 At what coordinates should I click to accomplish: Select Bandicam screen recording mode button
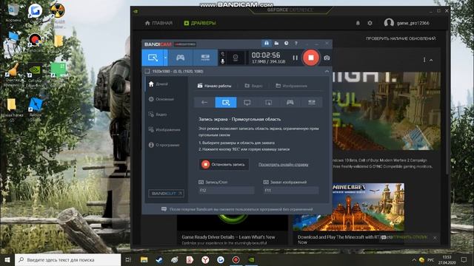point(153,58)
